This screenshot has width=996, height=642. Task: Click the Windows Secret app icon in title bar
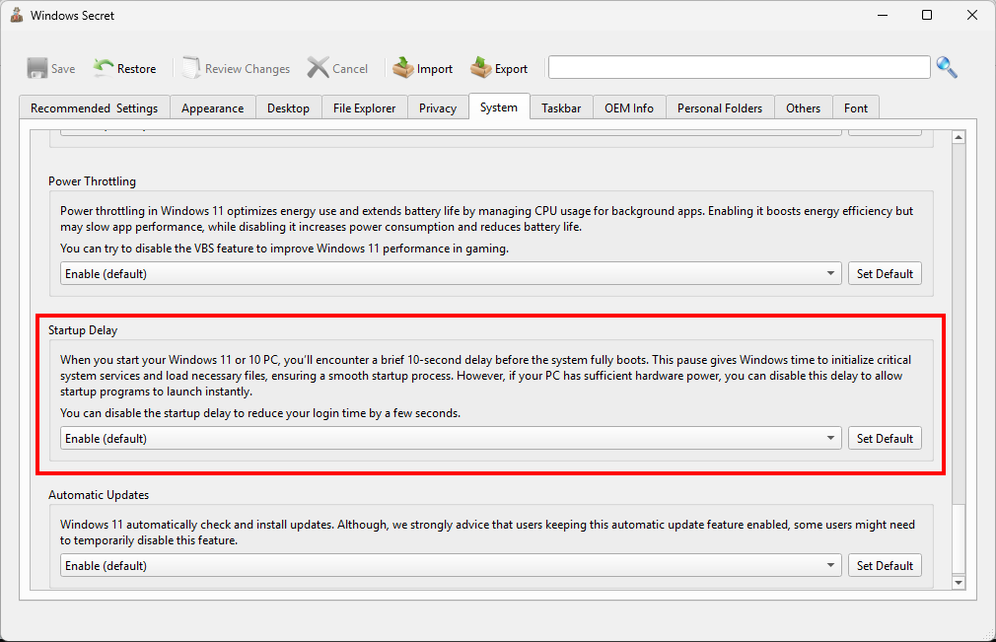point(16,15)
